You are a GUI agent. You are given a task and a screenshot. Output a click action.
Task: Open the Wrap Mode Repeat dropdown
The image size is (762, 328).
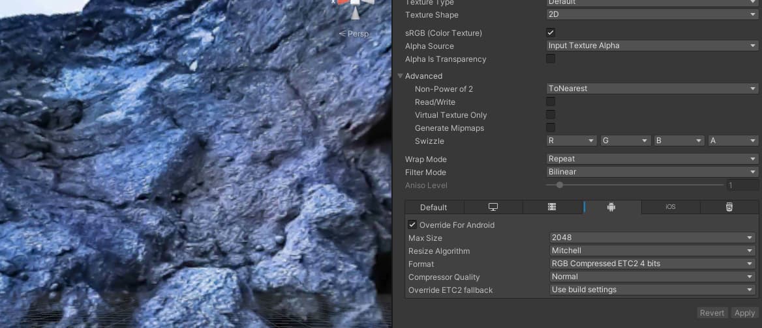tap(652, 159)
